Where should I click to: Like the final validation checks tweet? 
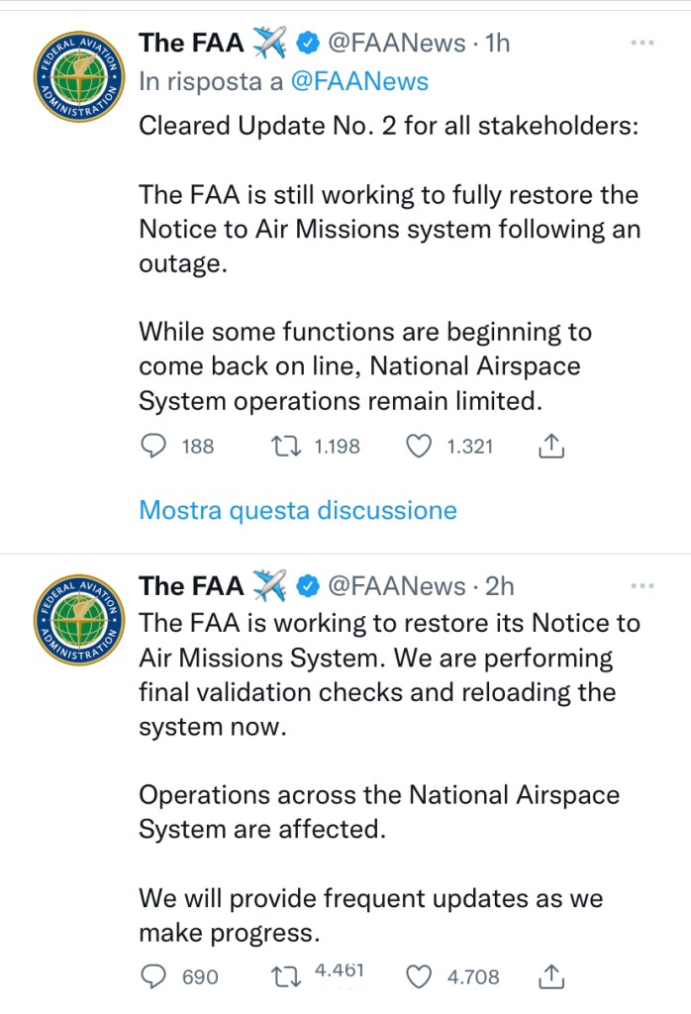point(421,977)
